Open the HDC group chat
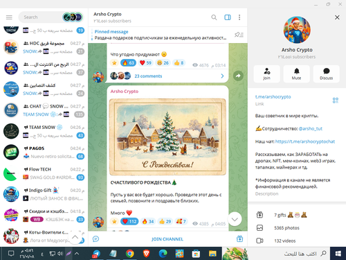The height and width of the screenshot is (260, 346). click(44, 47)
